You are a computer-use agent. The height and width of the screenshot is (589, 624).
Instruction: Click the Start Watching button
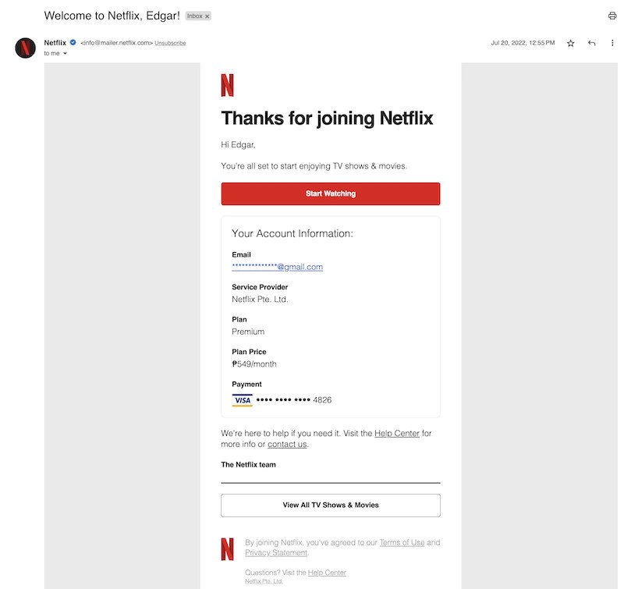pyautogui.click(x=331, y=193)
